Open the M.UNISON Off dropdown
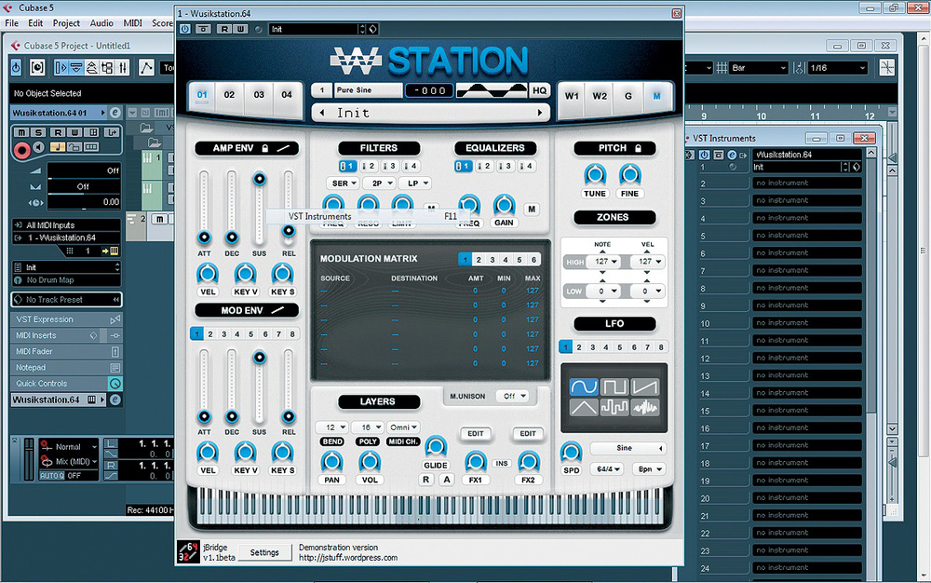 click(514, 396)
